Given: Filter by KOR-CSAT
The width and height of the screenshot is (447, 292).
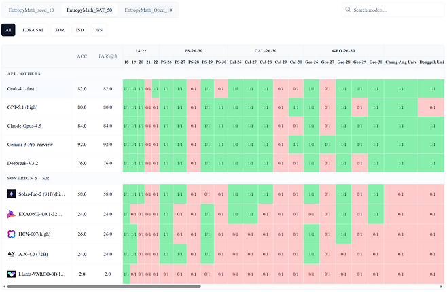Looking at the screenshot, I should pos(33,30).
